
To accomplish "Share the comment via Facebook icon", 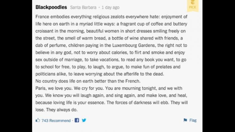I will 77,120.
